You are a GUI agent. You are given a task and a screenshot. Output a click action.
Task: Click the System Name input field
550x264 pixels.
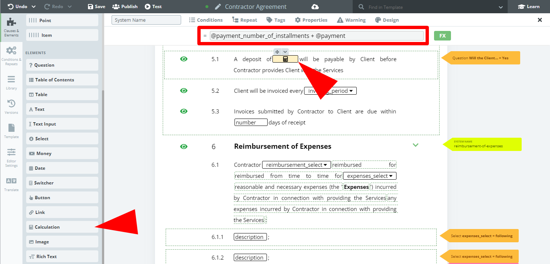[146, 20]
